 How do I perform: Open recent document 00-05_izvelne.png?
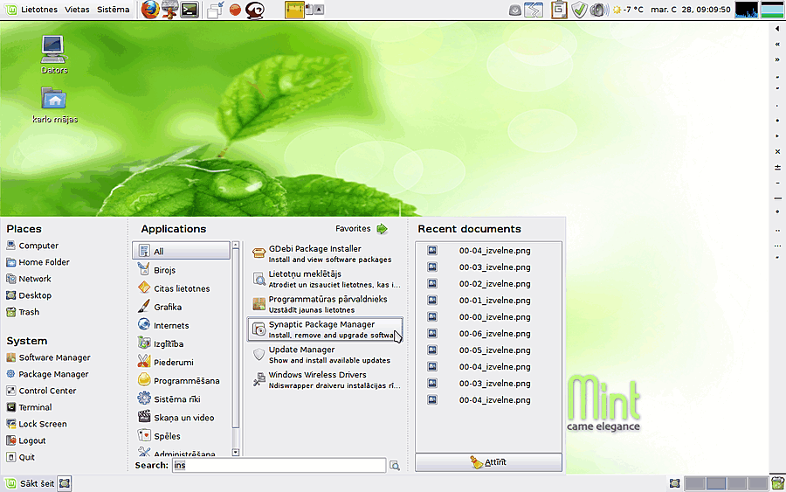coord(488,350)
